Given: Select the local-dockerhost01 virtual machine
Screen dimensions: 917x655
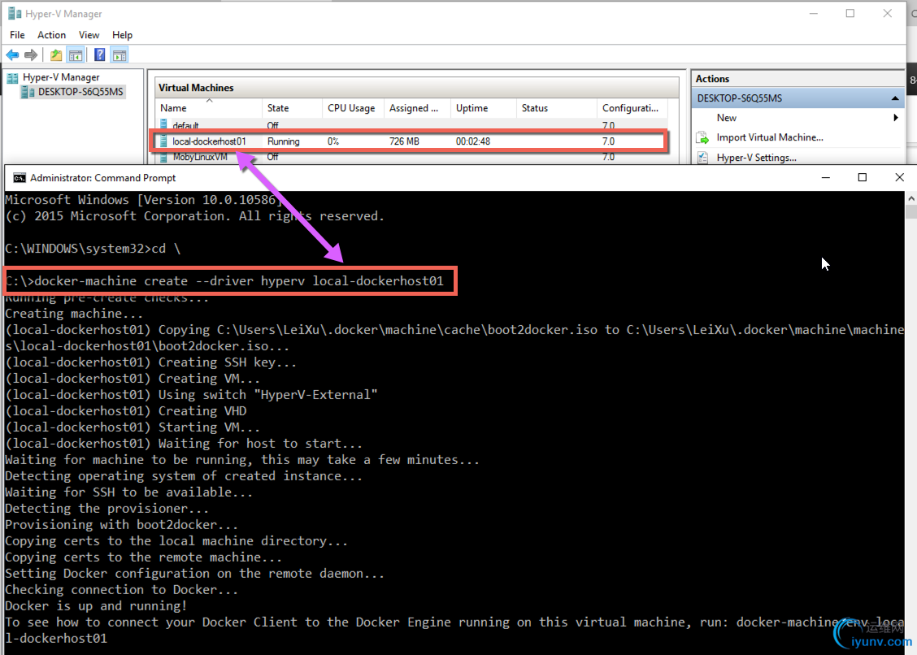Looking at the screenshot, I should click(x=410, y=141).
